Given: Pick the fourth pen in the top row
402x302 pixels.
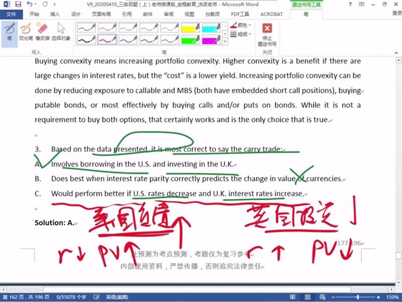Looking at the screenshot, I should [149, 28].
